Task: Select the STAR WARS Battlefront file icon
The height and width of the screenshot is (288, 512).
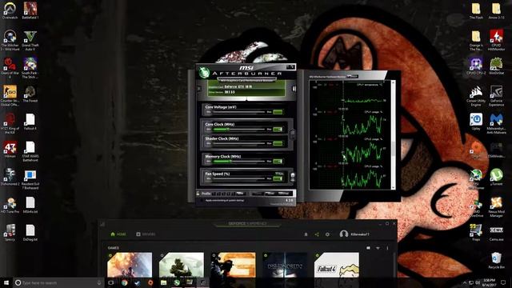Action: pos(30,151)
